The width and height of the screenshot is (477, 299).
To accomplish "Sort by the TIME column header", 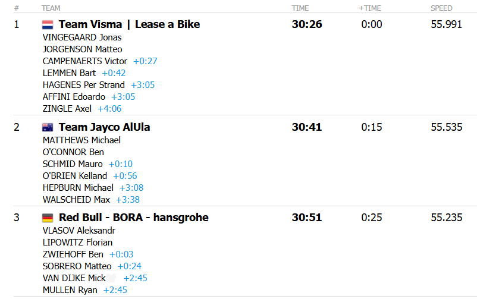I will coord(300,8).
